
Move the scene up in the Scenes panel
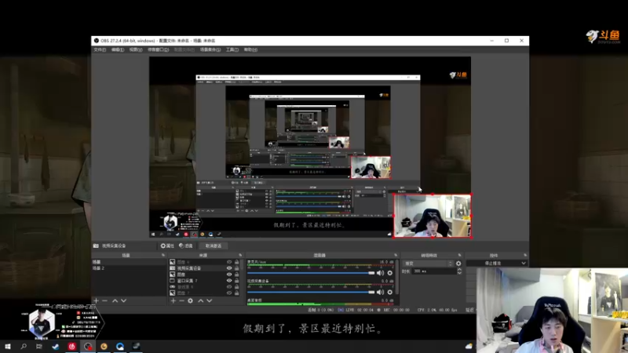115,300
